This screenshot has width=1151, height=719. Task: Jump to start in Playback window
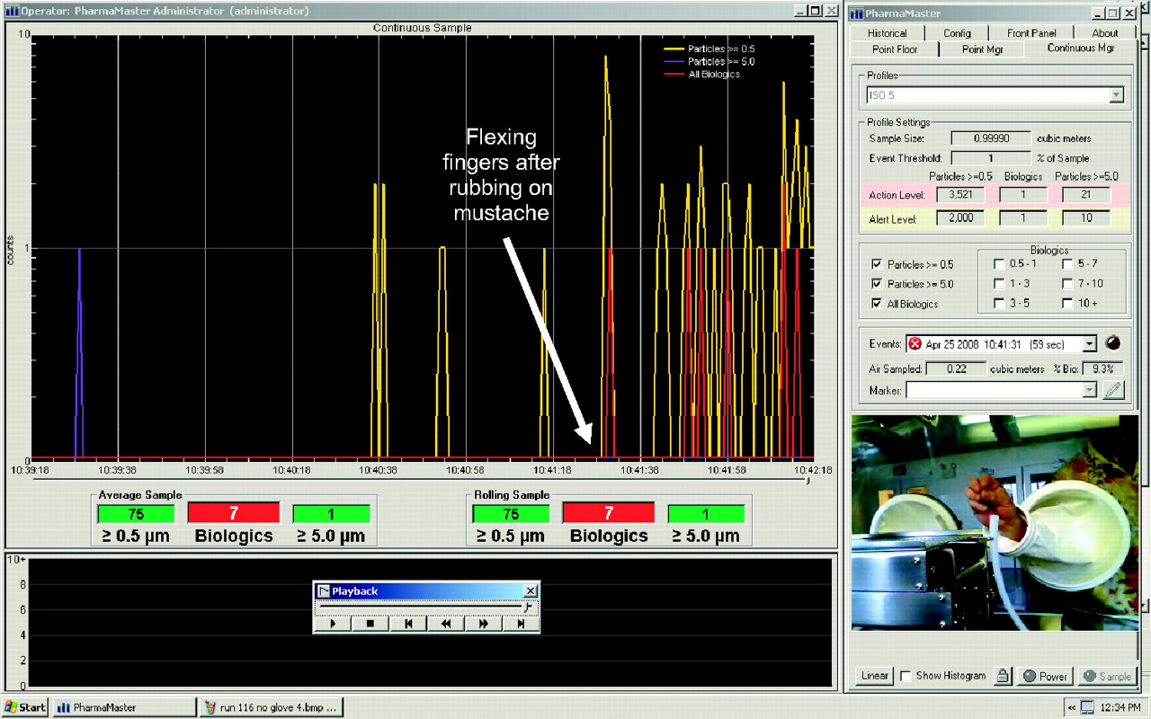click(x=408, y=623)
